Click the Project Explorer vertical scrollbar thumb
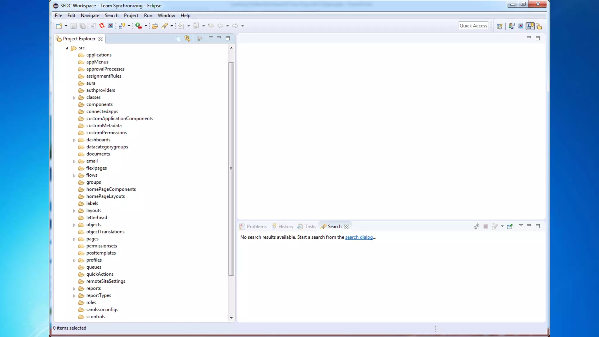The height and width of the screenshot is (337, 599). (231, 169)
